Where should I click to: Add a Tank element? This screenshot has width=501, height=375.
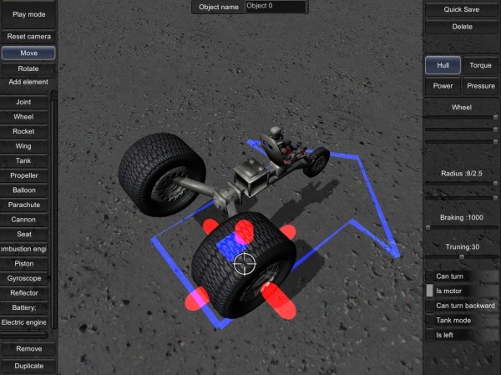[x=23, y=161]
